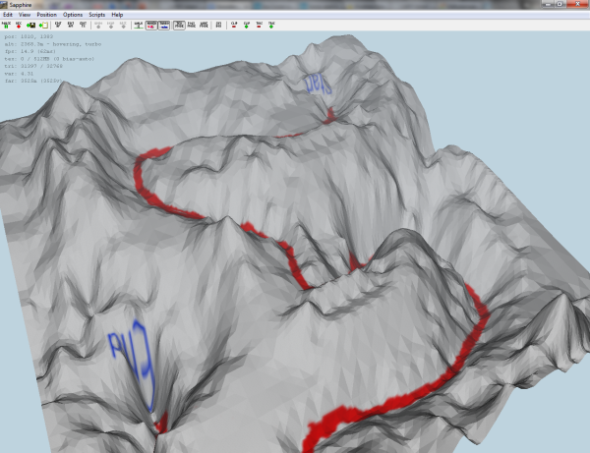This screenshot has width=590, height=453.
Task: Click the pause icon with green bars
Action: point(8,26)
